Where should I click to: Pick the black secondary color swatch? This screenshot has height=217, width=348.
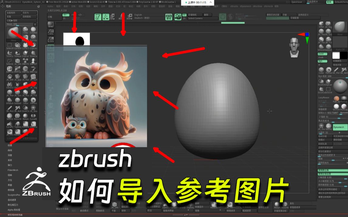344,55
